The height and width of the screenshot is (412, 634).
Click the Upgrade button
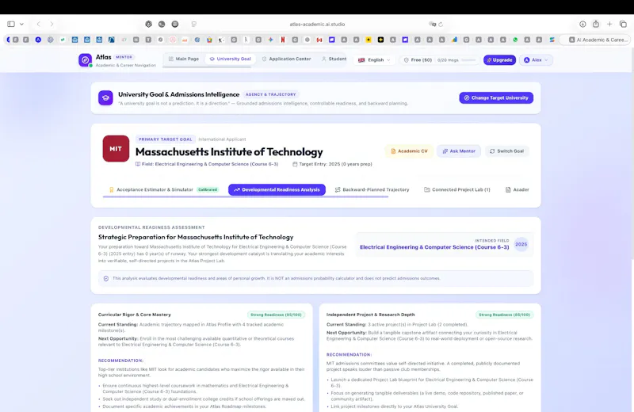point(499,60)
